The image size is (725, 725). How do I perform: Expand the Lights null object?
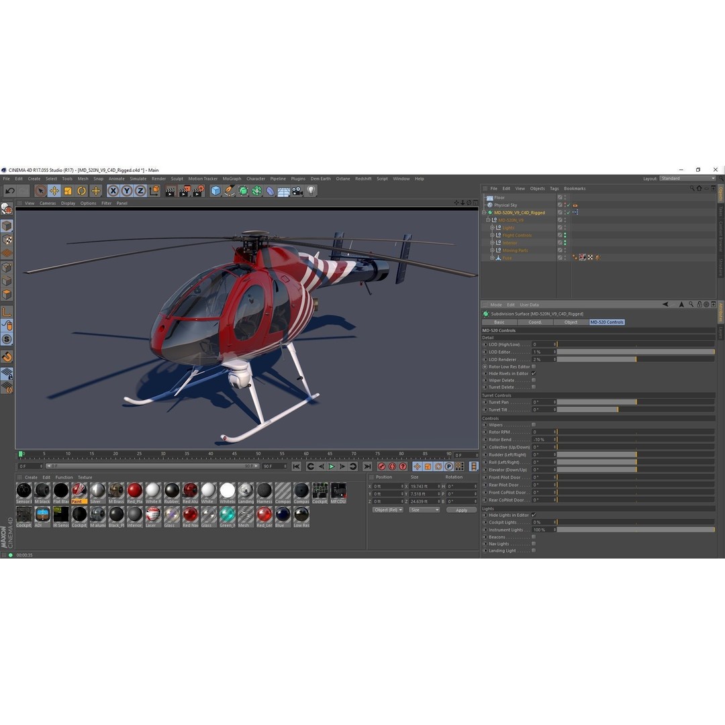(x=492, y=228)
